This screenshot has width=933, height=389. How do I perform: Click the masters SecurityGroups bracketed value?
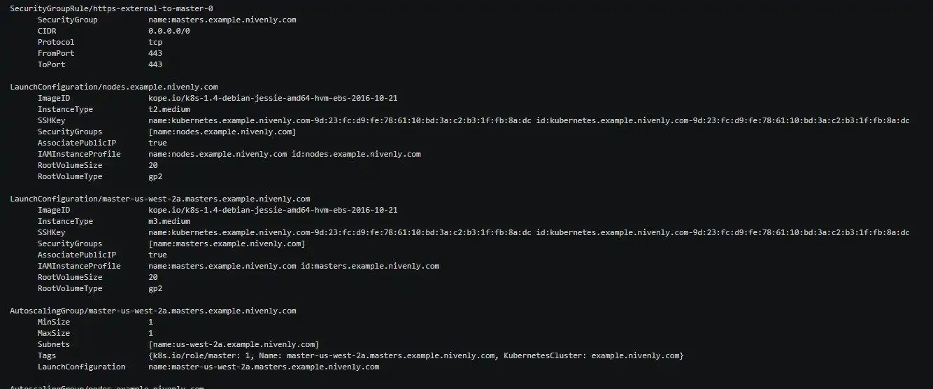click(227, 243)
